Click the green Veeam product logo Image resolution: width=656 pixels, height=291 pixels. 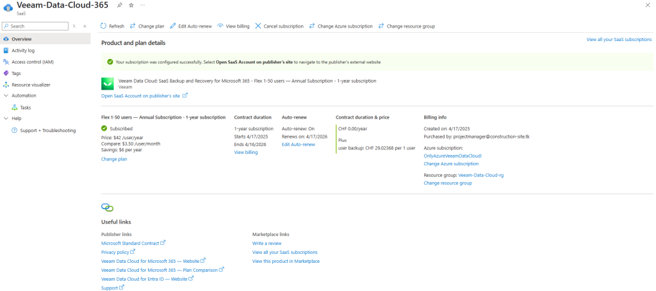tap(108, 84)
